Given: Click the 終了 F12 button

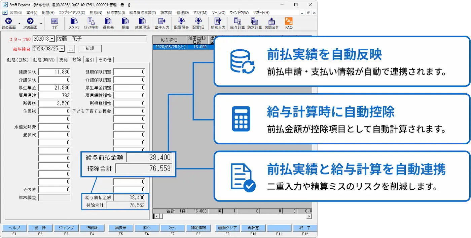Looking at the screenshot, I should point(305,228).
